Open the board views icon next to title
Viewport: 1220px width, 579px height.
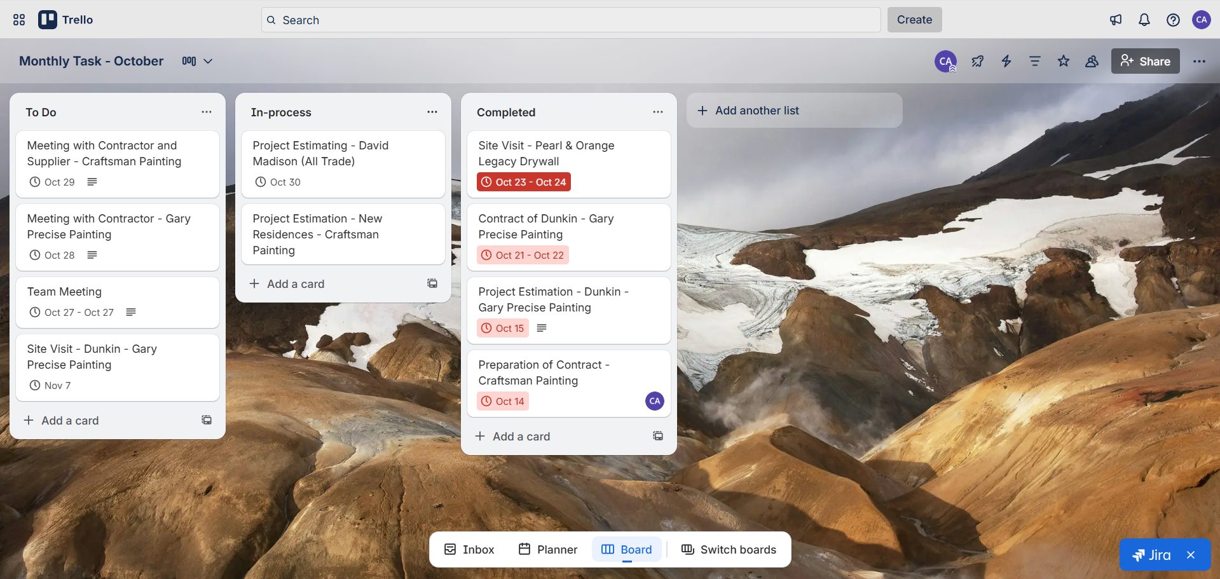pyautogui.click(x=189, y=61)
